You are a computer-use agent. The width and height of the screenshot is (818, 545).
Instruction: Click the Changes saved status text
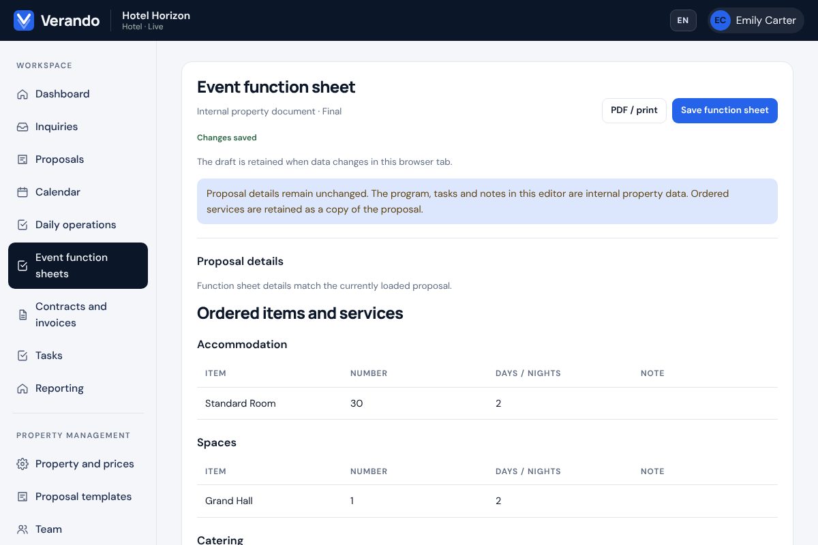(x=227, y=138)
